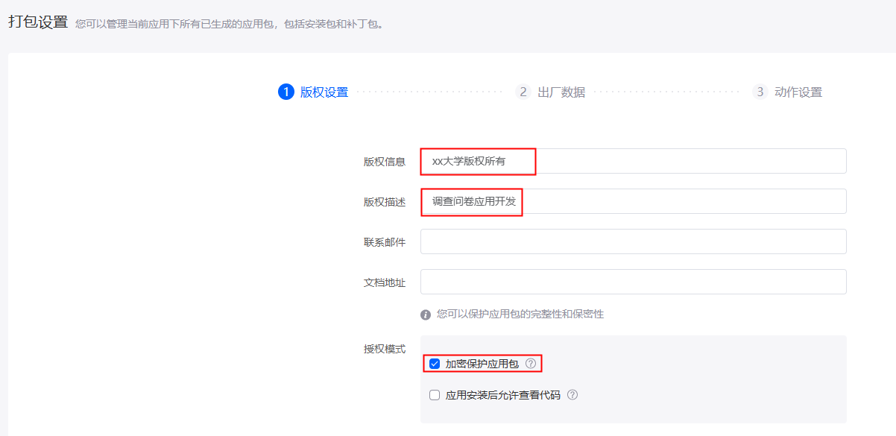
Task: Enable 应用安装后允许查看代码 checkbox
Action: click(x=435, y=395)
